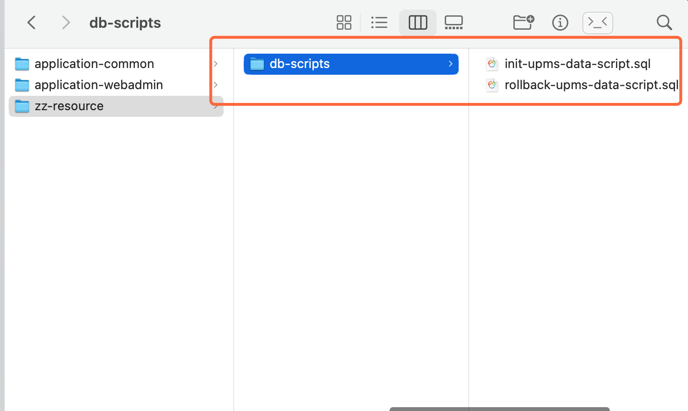Image resolution: width=688 pixels, height=411 pixels.
Task: Select rollback-upms-data-script.sql file
Action: tap(591, 85)
